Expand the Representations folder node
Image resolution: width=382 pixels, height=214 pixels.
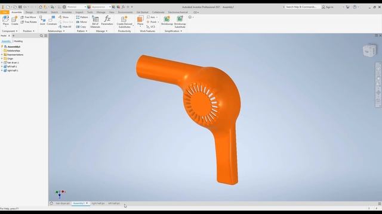pyautogui.click(x=2, y=55)
